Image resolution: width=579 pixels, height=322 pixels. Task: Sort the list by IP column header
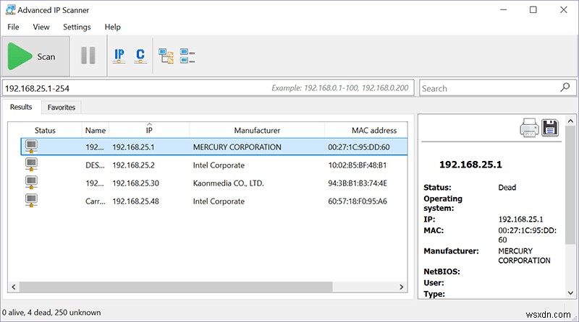click(148, 131)
